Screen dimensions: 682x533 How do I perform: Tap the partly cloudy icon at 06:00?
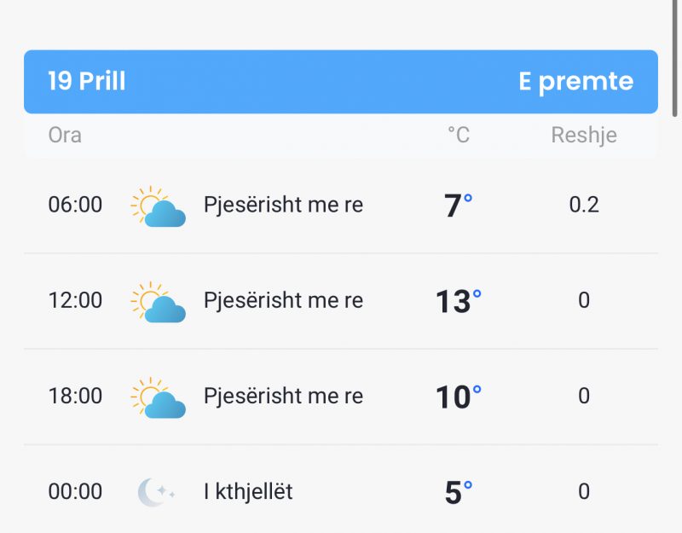(159, 206)
